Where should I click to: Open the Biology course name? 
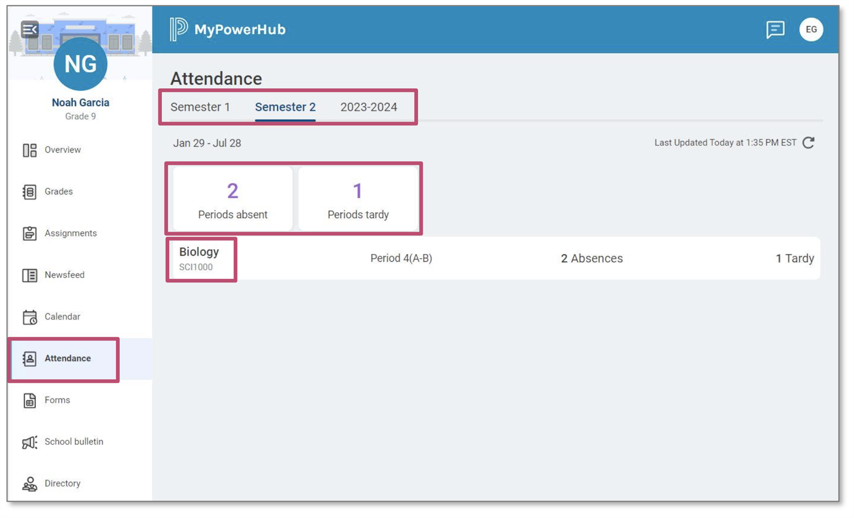pyautogui.click(x=199, y=252)
